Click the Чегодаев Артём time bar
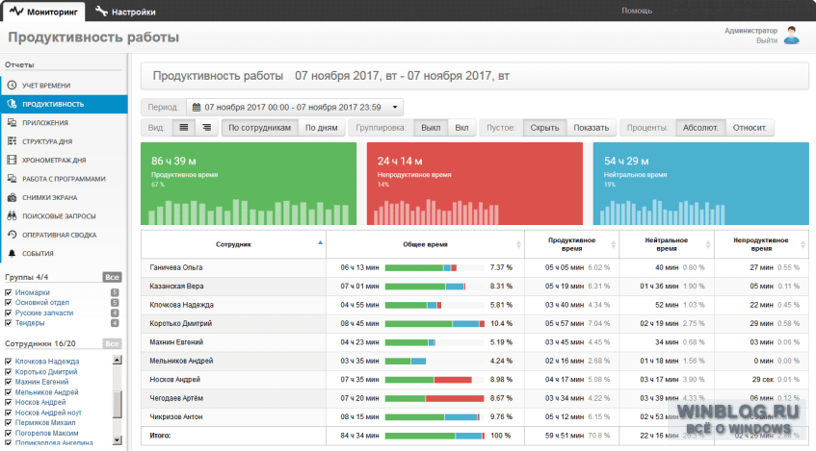816x451 pixels. (434, 398)
